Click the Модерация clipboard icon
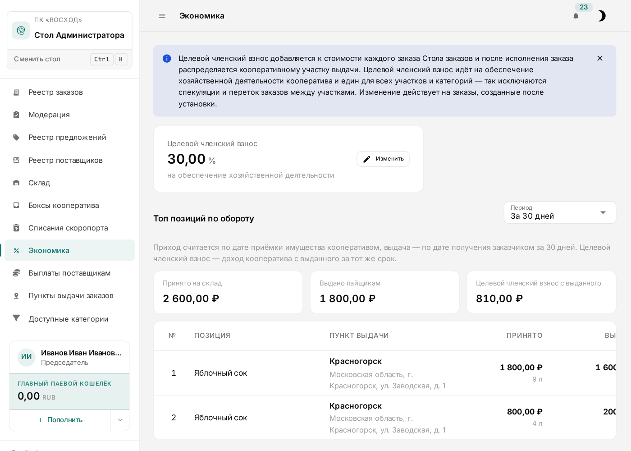This screenshot has height=451, width=631. pyautogui.click(x=16, y=115)
